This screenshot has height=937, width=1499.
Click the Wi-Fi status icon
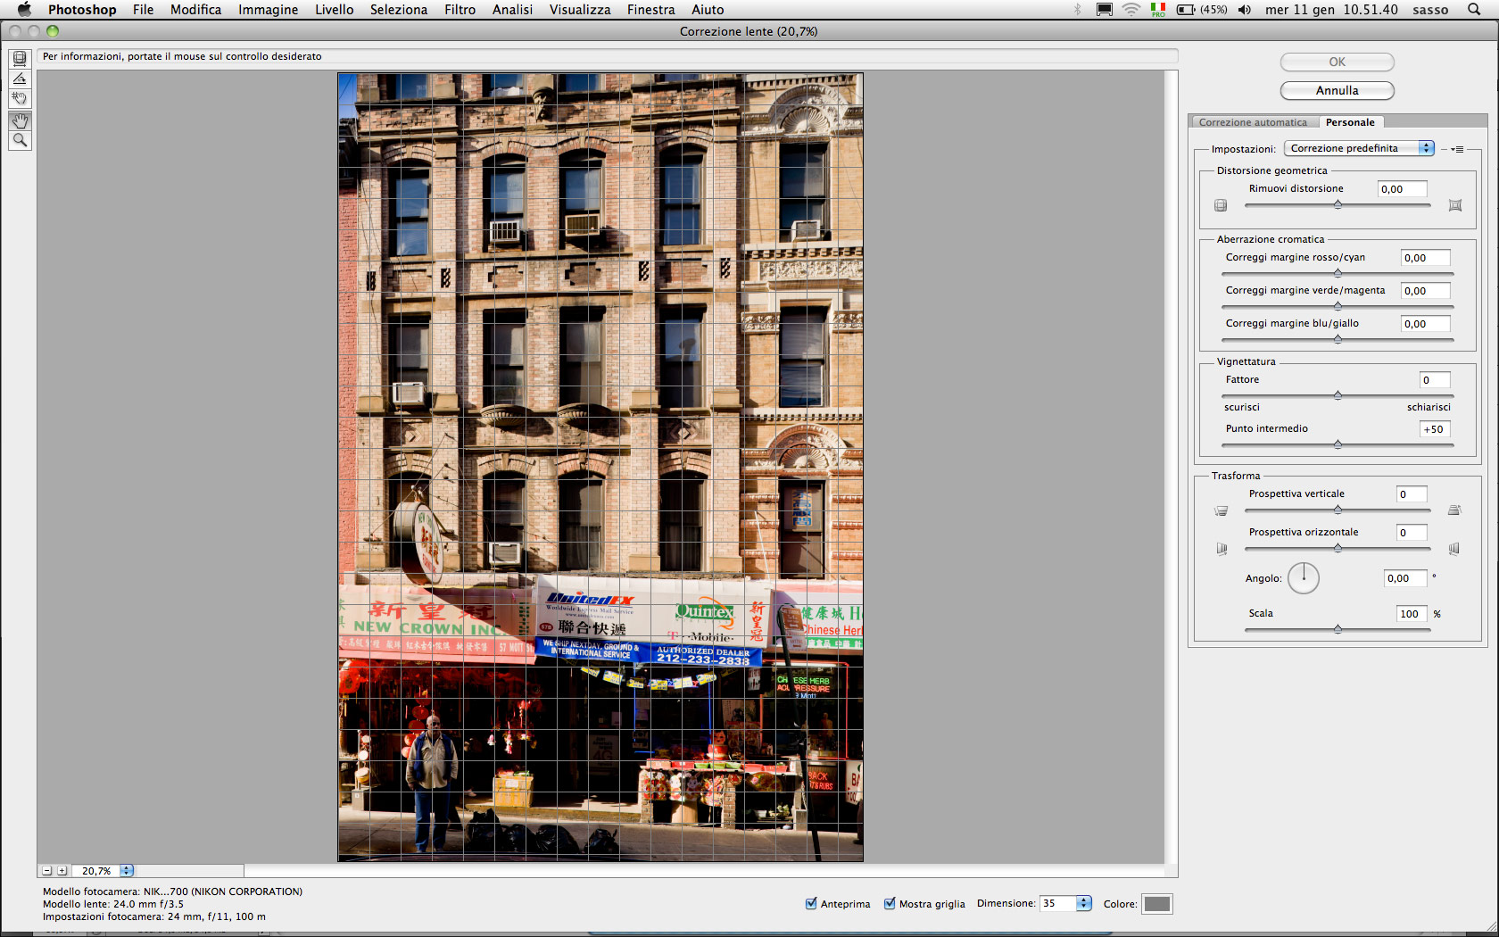1131,10
